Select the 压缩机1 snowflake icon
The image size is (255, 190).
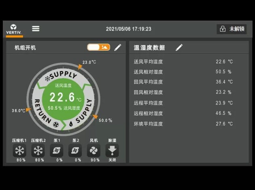pos(19,150)
